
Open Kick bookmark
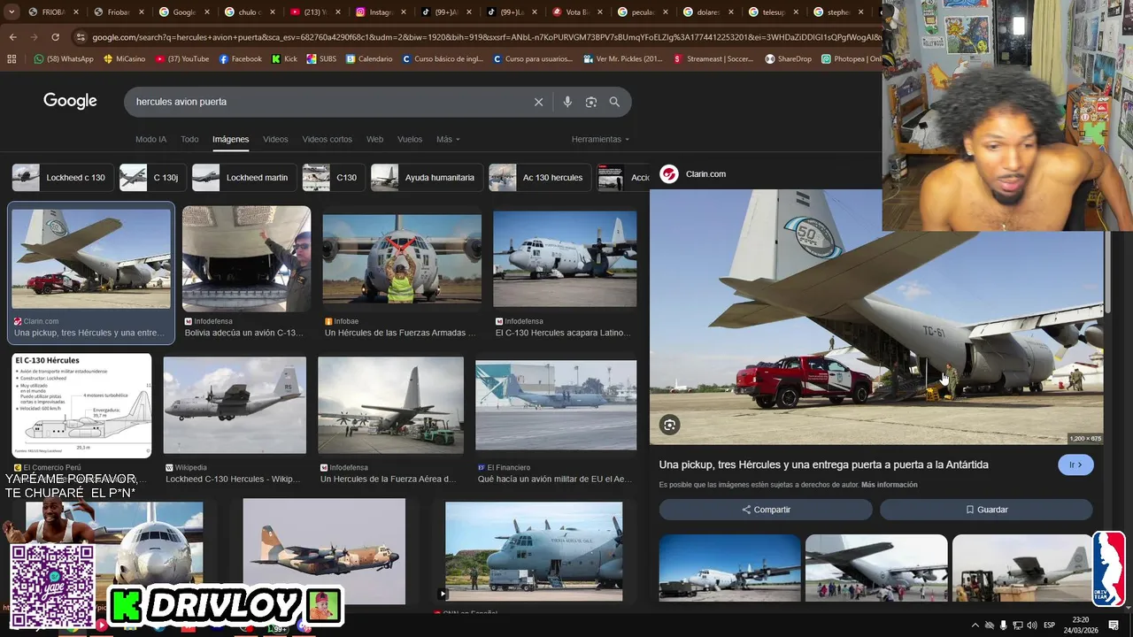point(285,59)
